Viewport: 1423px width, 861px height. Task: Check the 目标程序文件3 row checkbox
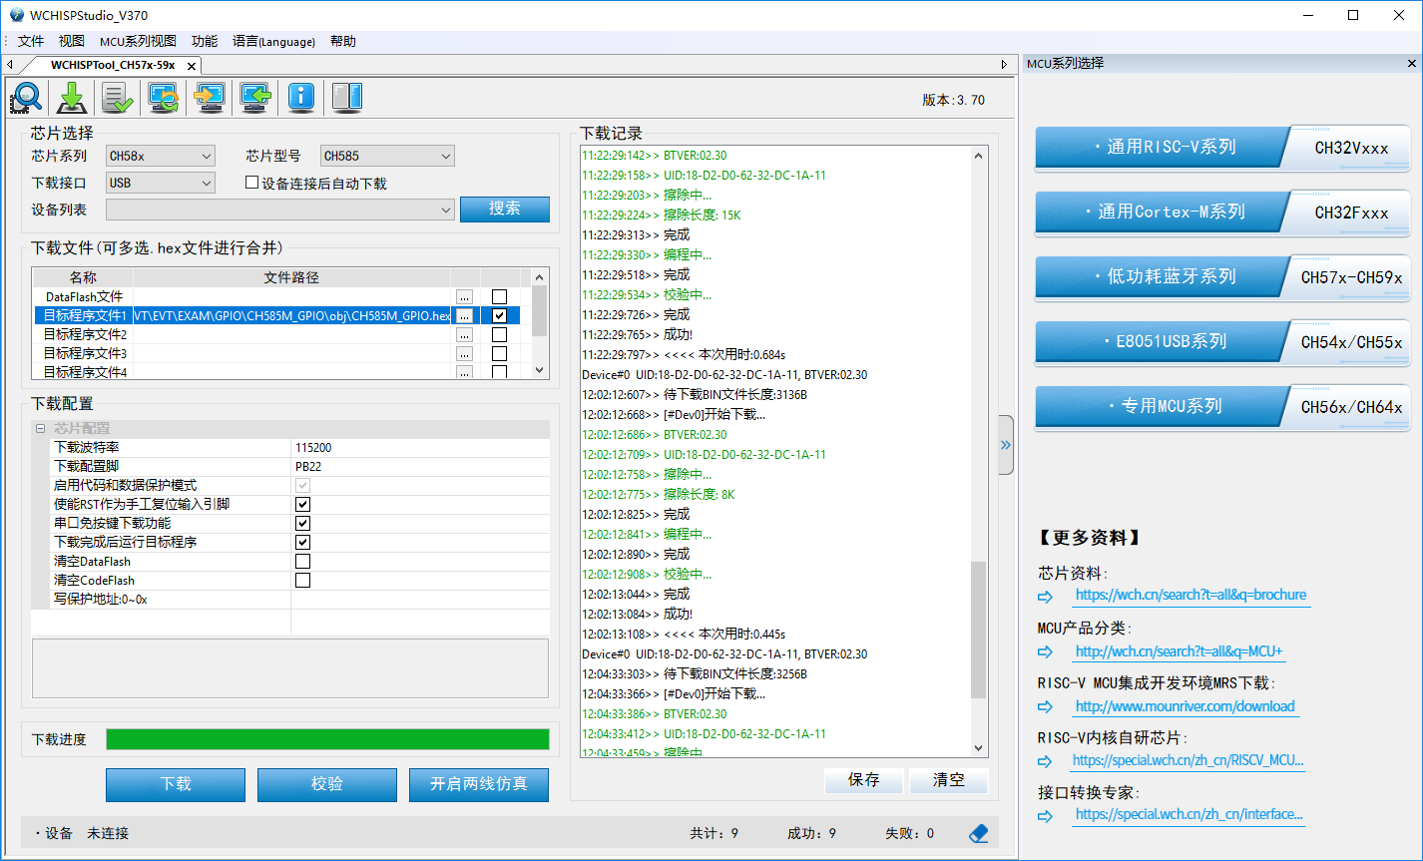pos(500,353)
